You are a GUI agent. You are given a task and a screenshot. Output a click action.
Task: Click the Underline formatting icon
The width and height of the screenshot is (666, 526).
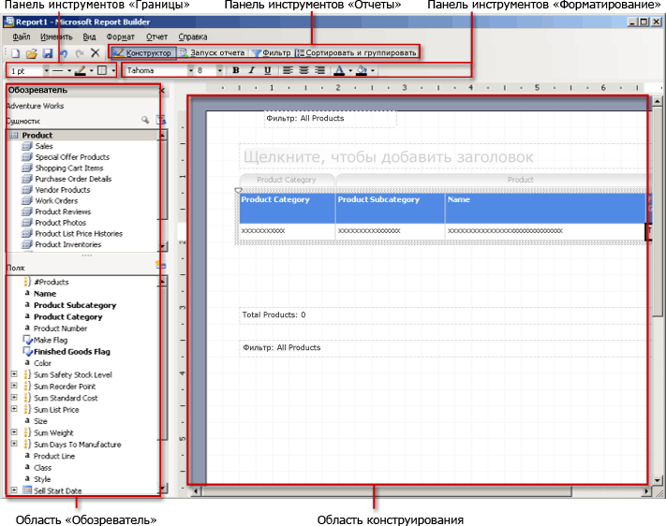pyautogui.click(x=268, y=70)
